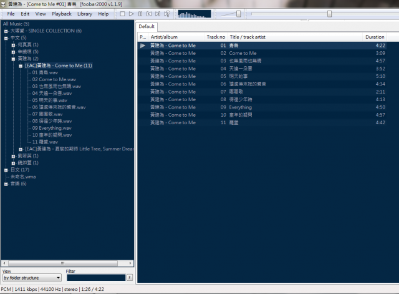
Task: Select the playlist row with duration 2:11
Action: coord(262,92)
